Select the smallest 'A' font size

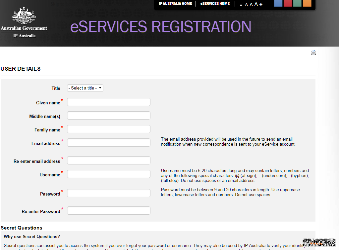(246, 5)
